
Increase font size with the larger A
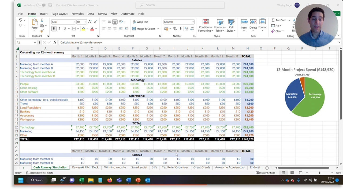tap(90, 22)
